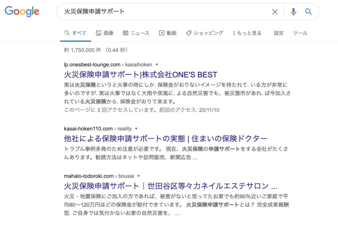The width and height of the screenshot is (338, 226).
Task: Clear the search query using the X icon
Action: coord(275,12)
